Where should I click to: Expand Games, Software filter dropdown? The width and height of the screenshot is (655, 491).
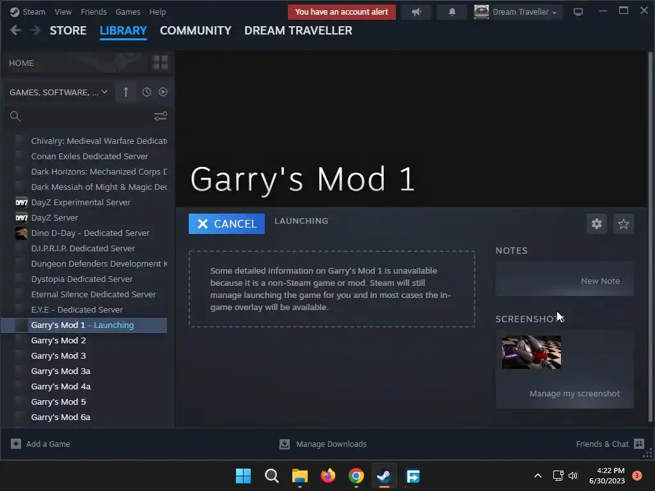pos(58,92)
